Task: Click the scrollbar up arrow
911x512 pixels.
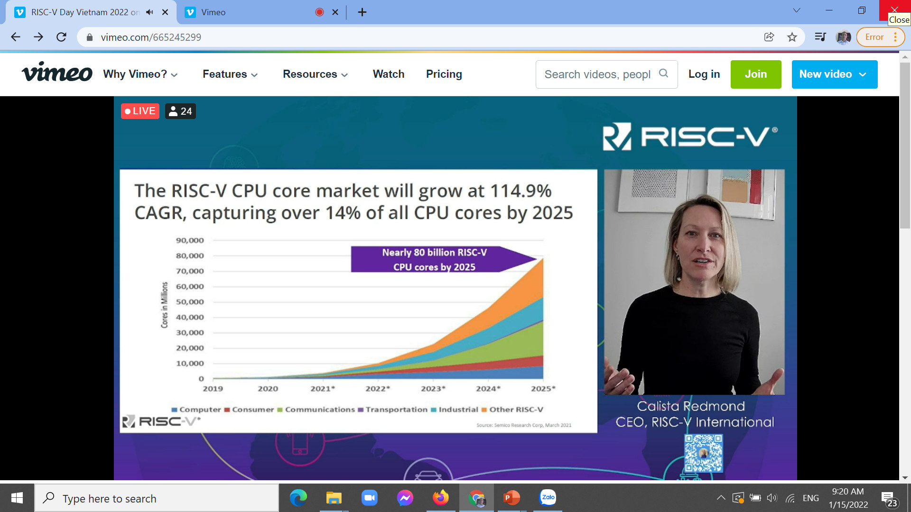Action: (905, 57)
